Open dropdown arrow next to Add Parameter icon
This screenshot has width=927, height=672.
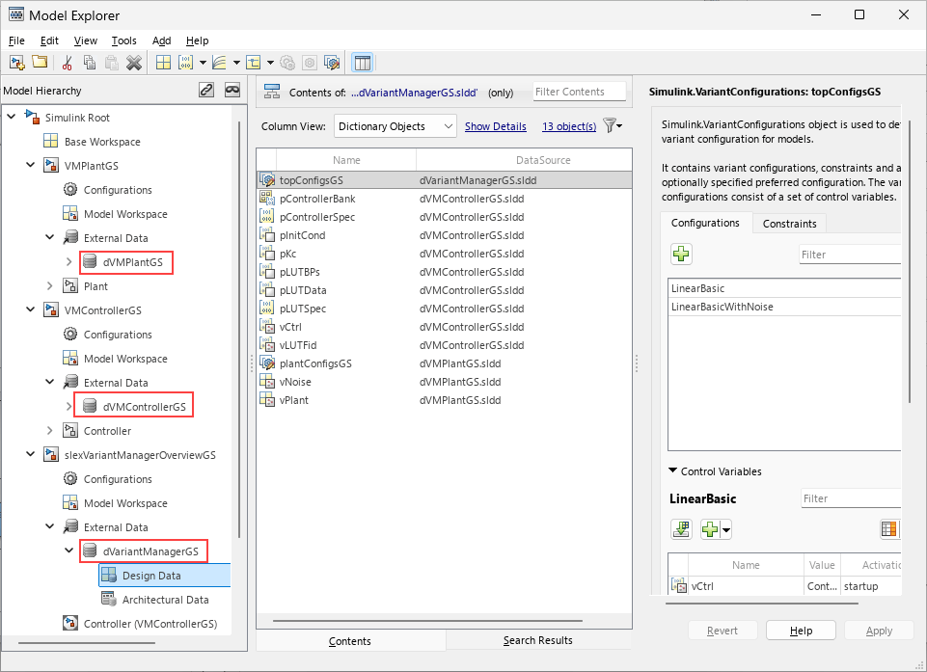203,63
